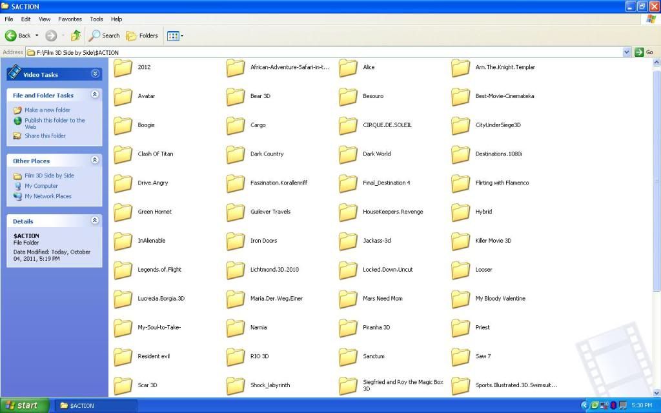Click Publish this folder to the Web

coord(55,123)
